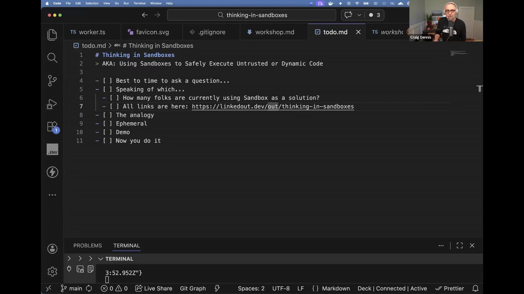Viewport: 524px width, 294px height.
Task: Toggle the 'The analogy' checkbox
Action: [107, 115]
